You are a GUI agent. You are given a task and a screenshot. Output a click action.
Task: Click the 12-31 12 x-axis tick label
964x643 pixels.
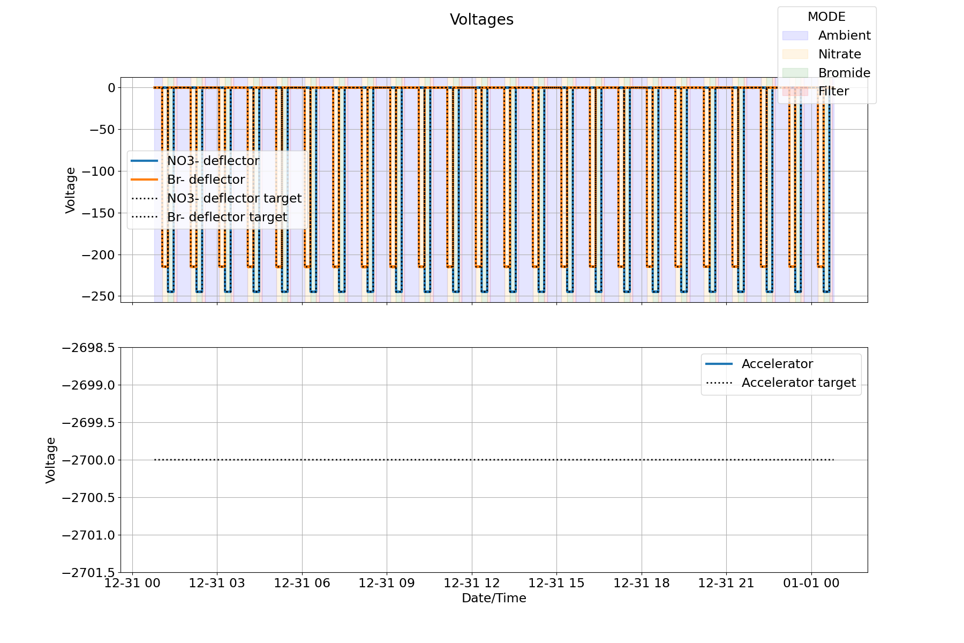472,583
